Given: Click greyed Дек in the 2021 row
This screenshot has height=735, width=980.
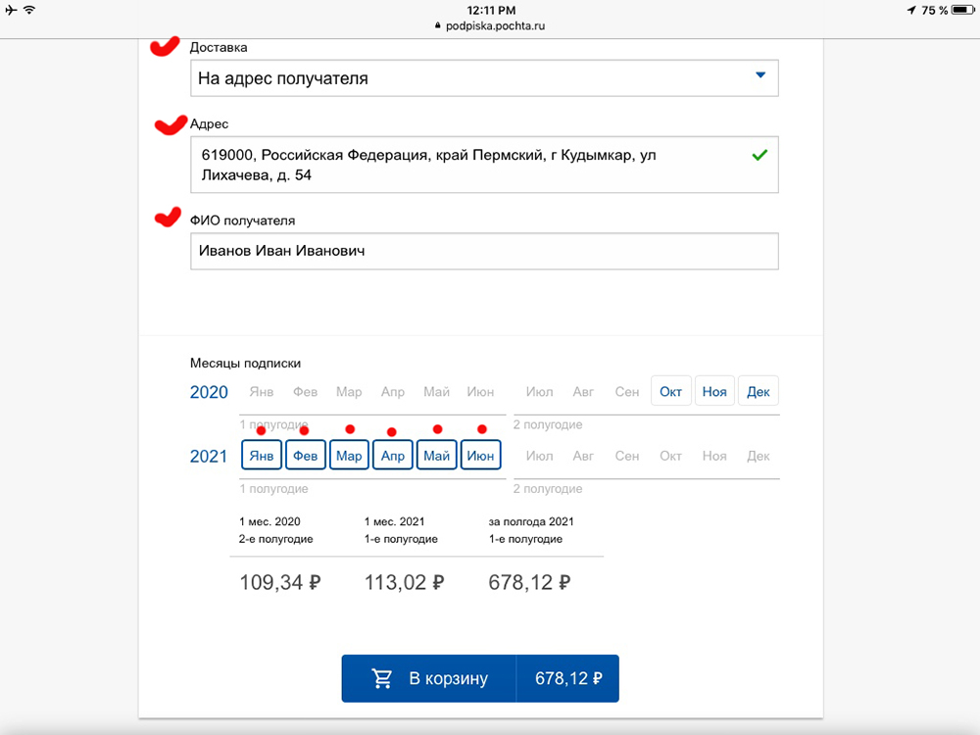Looking at the screenshot, I should point(759,456).
